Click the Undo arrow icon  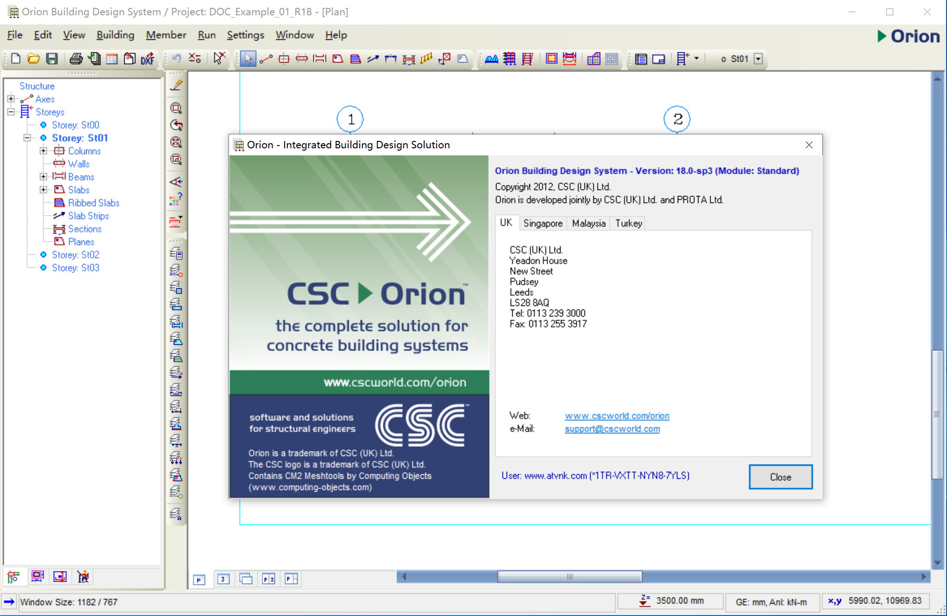coord(177,58)
